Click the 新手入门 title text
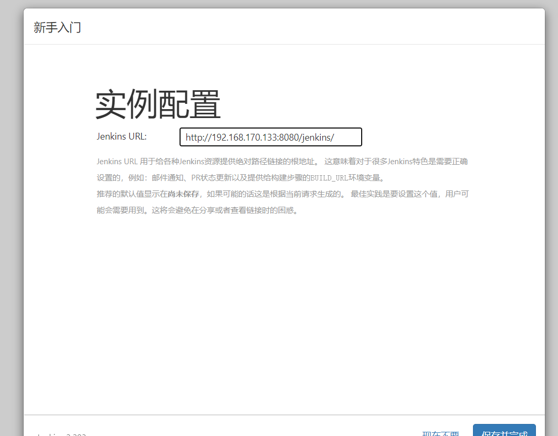This screenshot has height=436, width=558. 57,27
